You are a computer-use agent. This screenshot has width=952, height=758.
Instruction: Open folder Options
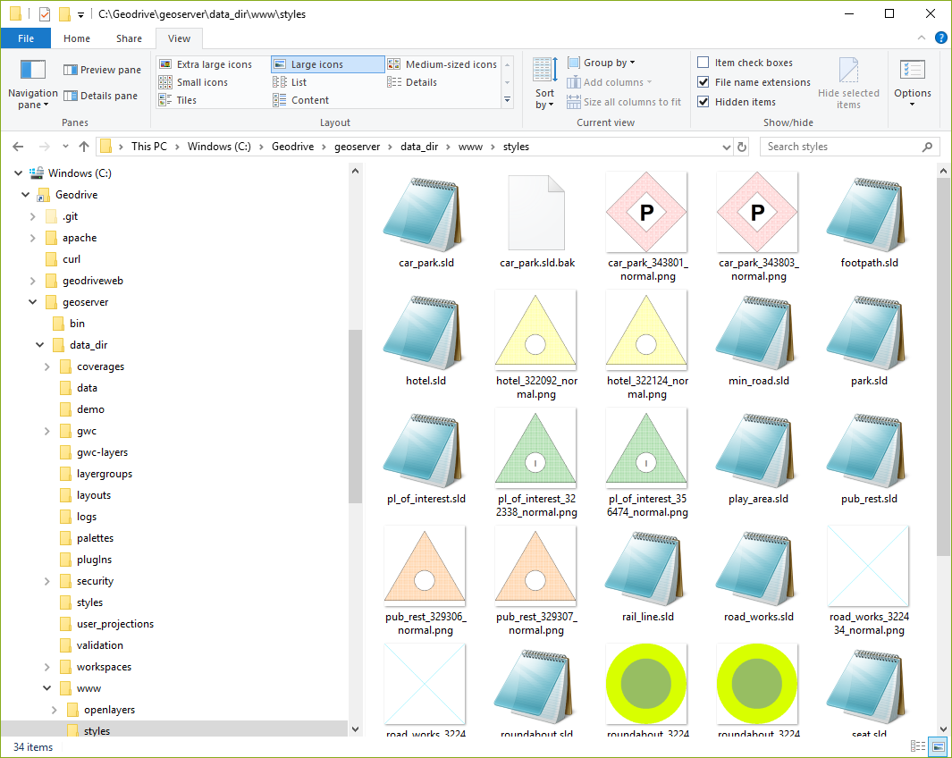tap(912, 83)
